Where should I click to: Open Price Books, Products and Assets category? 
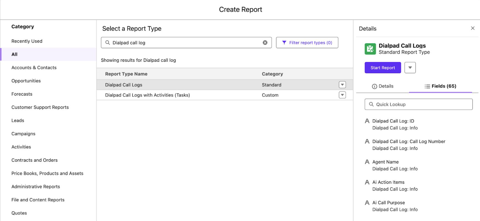47,174
